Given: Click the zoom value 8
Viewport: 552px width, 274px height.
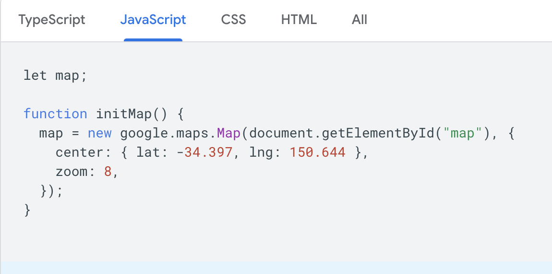Looking at the screenshot, I should pos(108,172).
